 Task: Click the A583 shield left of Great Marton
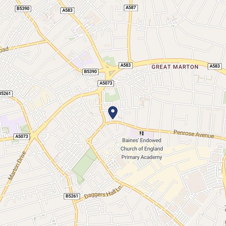pos(126,65)
